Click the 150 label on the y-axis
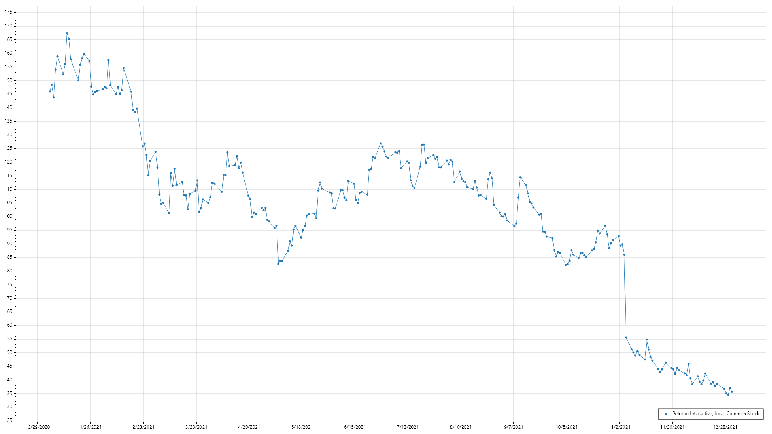This screenshot has width=772, height=434. 8,80
